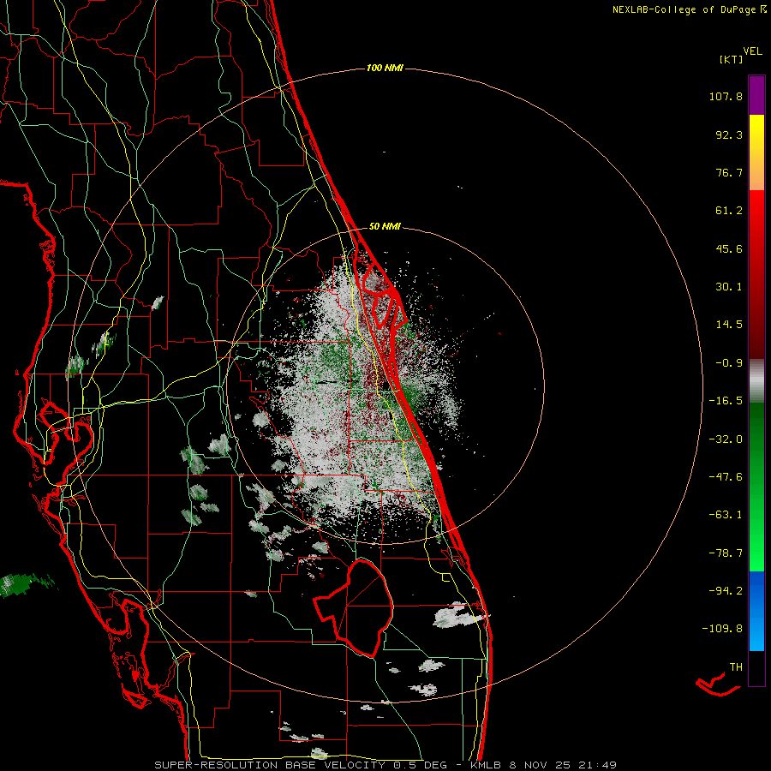Image resolution: width=771 pixels, height=771 pixels.
Task: Pick the yellow-orange segment of the velocity scale
Action: point(756,152)
